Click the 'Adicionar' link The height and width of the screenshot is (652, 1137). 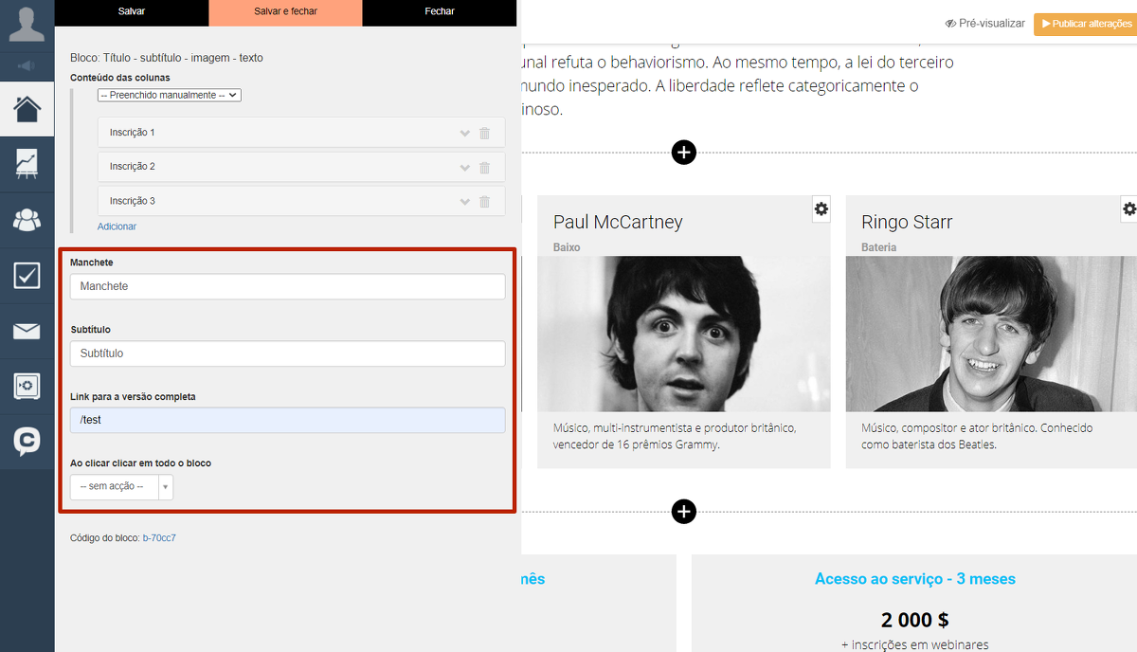tap(117, 226)
